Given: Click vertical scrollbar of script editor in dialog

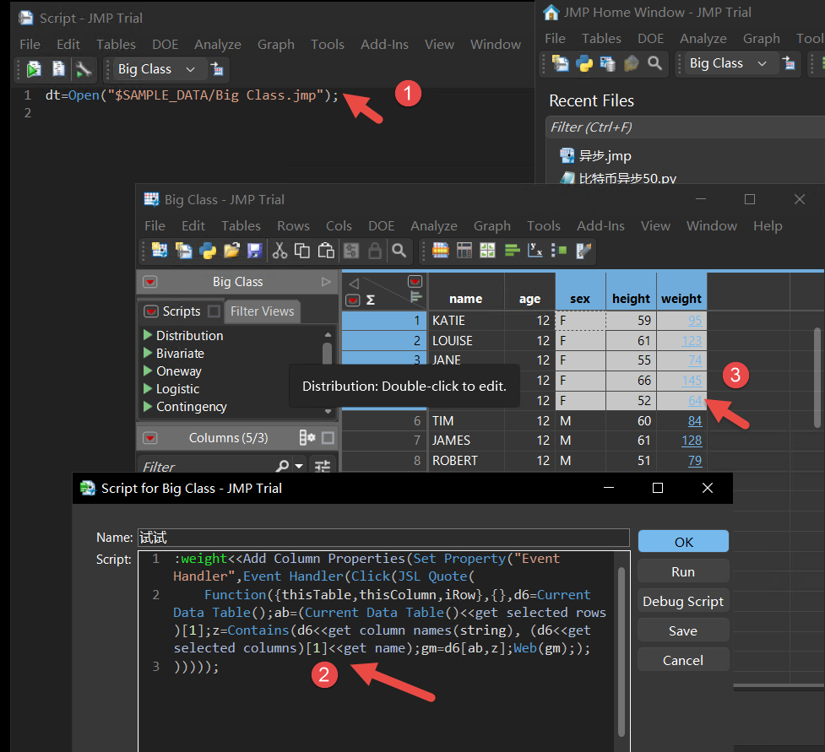Looking at the screenshot, I should 621,651.
